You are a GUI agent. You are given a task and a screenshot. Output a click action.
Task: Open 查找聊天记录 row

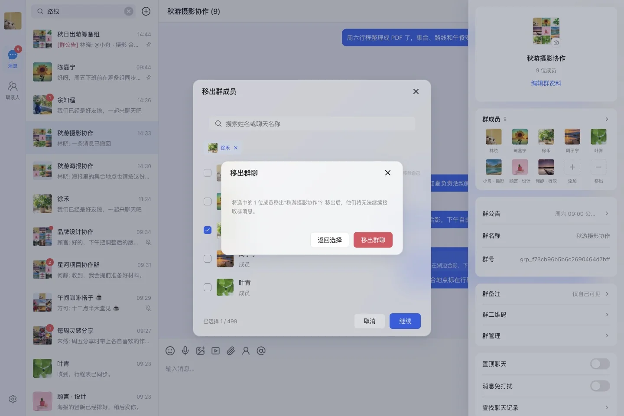[x=546, y=408]
